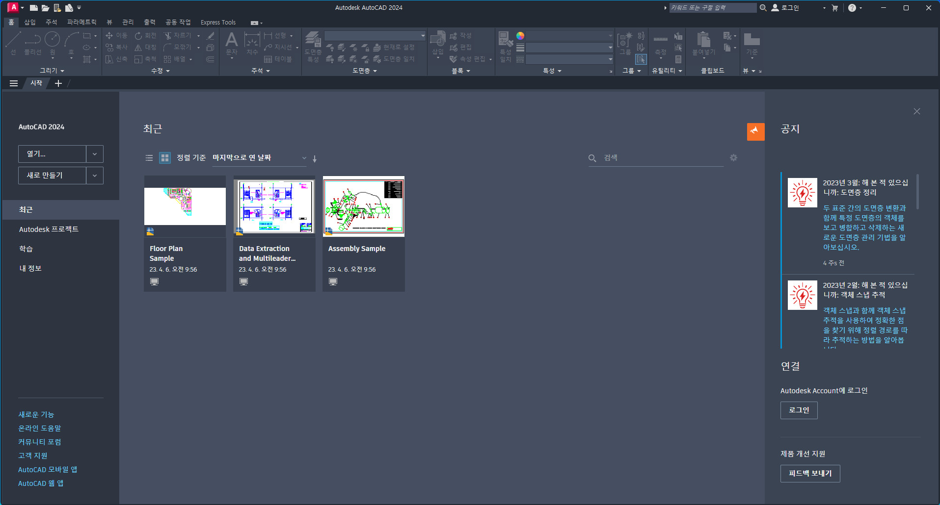
Task: Click the Open file quick access icon
Action: pos(46,8)
